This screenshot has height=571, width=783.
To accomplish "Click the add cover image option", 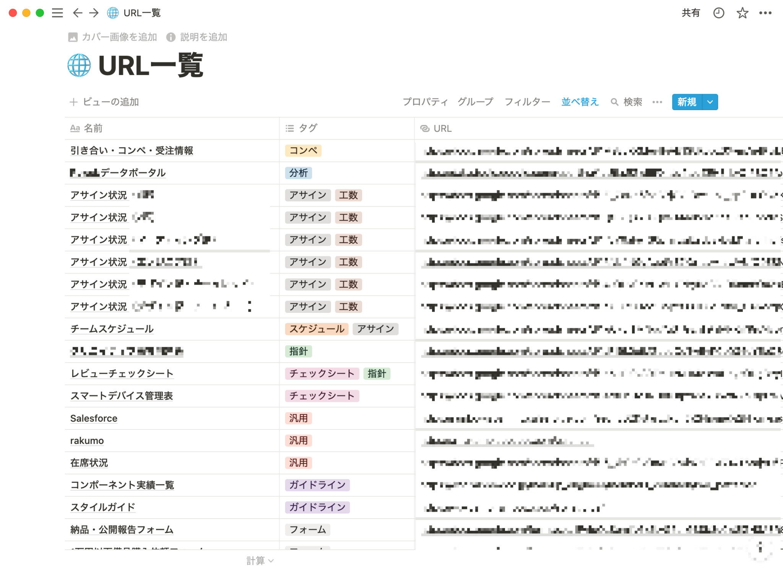I will click(113, 37).
